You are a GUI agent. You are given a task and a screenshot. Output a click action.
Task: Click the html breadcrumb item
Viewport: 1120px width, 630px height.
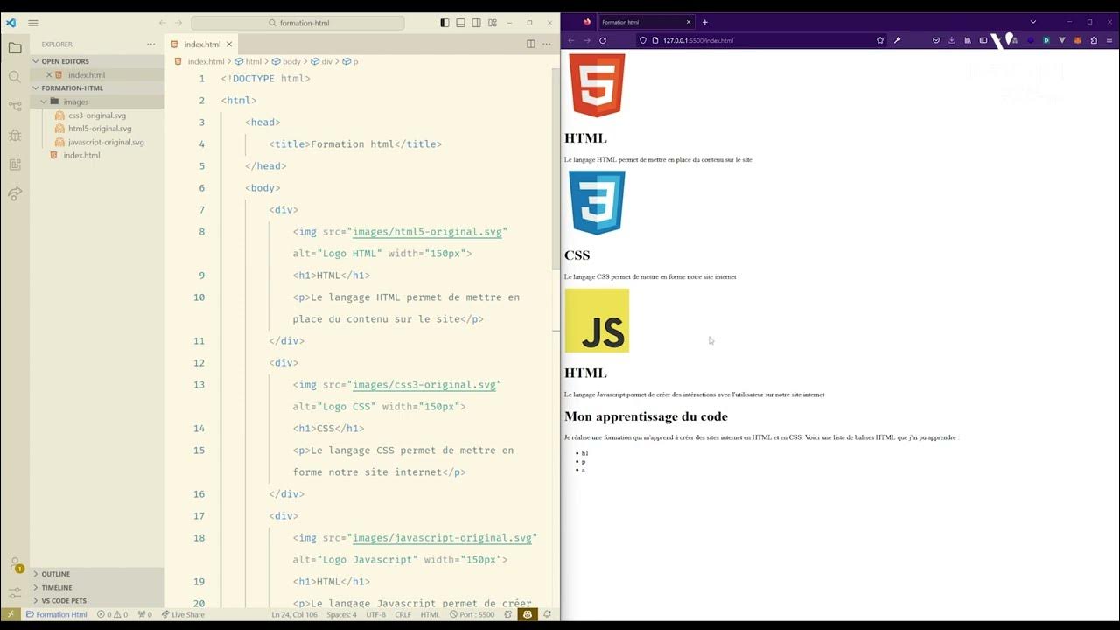248,62
